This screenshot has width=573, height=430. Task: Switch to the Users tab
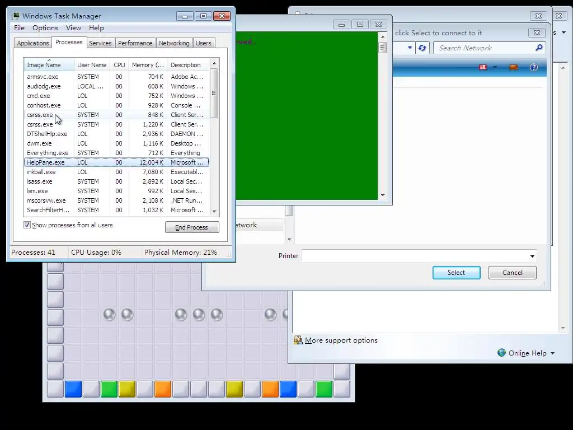[x=204, y=43]
